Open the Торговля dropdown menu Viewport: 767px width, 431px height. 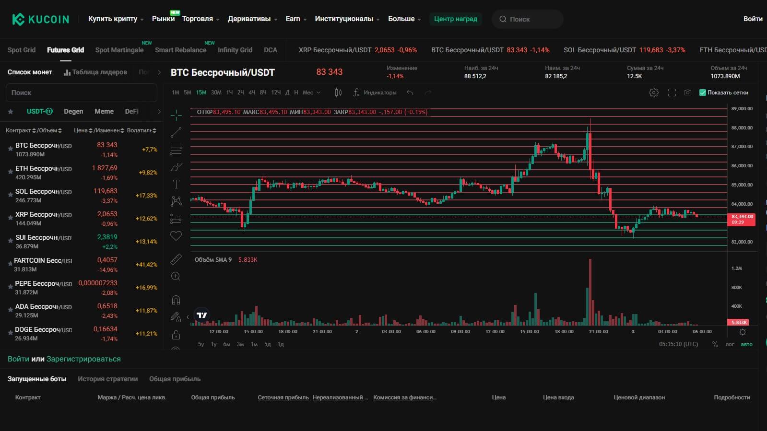[x=200, y=19]
